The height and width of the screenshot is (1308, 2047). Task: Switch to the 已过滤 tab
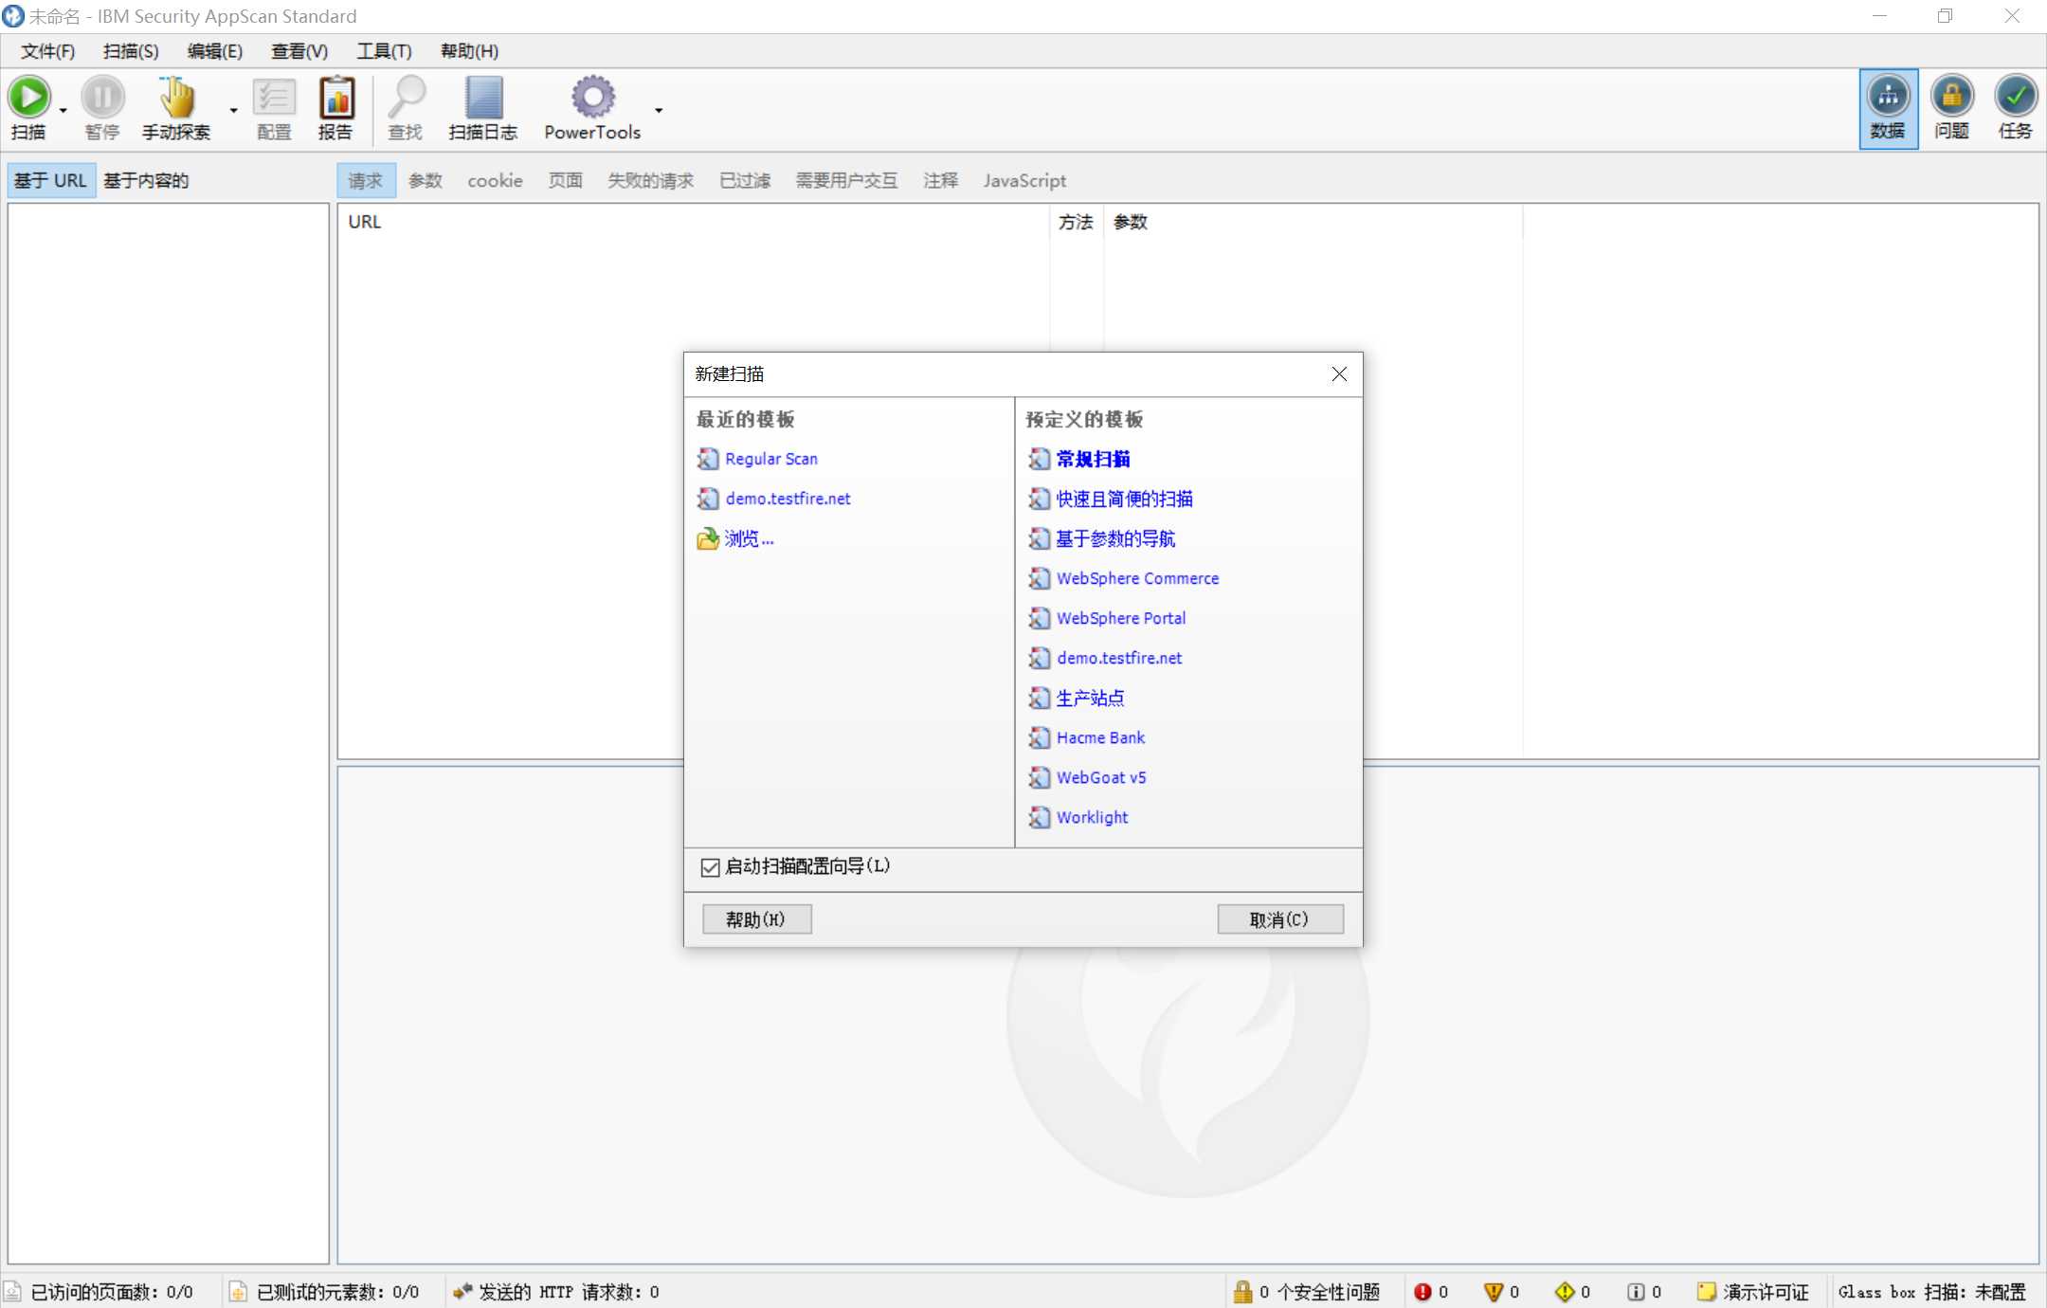click(745, 180)
